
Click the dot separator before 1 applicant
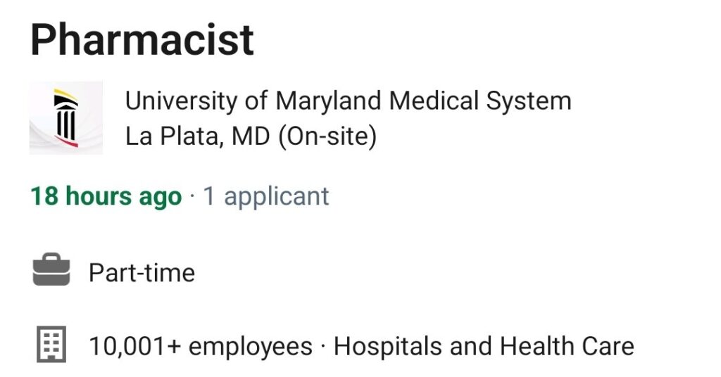click(192, 196)
